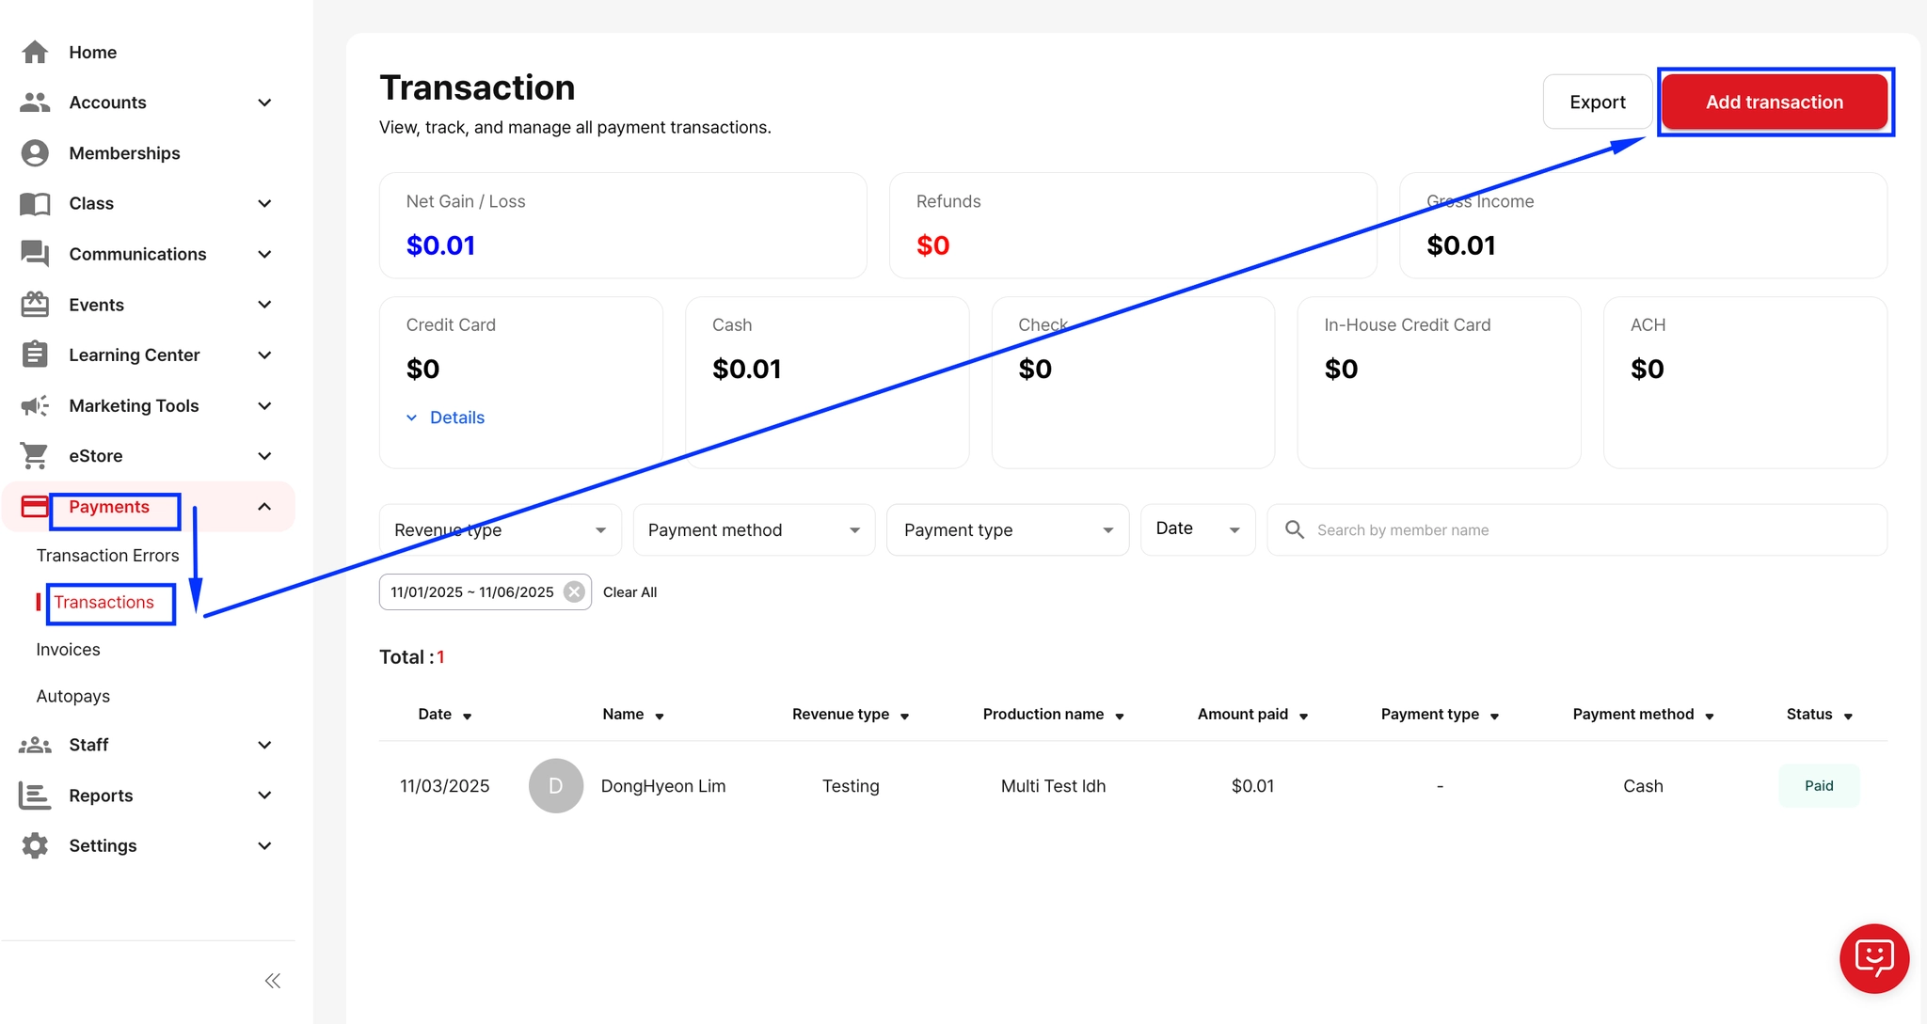
Task: Open the chat support bubble icon
Action: [1873, 958]
